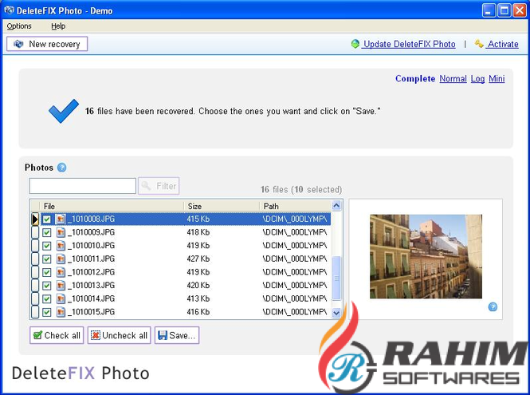Select the _1010014.JPG file name

pos(92,298)
